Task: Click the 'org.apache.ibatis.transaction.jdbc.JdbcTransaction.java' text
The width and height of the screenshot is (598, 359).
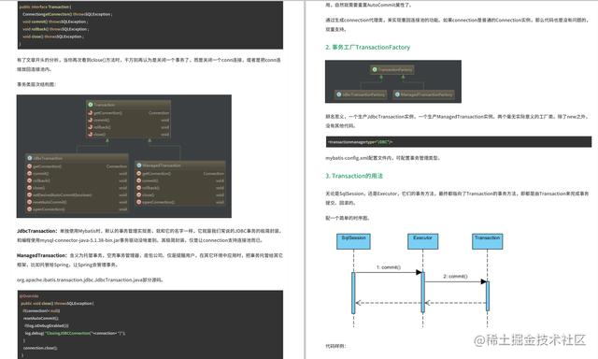Action: 79,280
